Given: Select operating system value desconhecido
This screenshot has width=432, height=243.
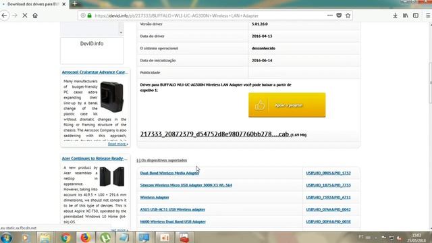Looking at the screenshot, I should click(263, 48).
